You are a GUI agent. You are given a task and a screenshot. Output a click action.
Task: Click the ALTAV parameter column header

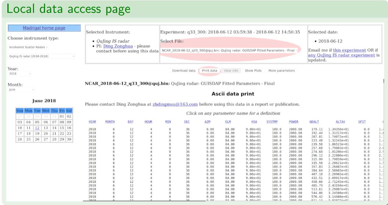(x=340, y=122)
